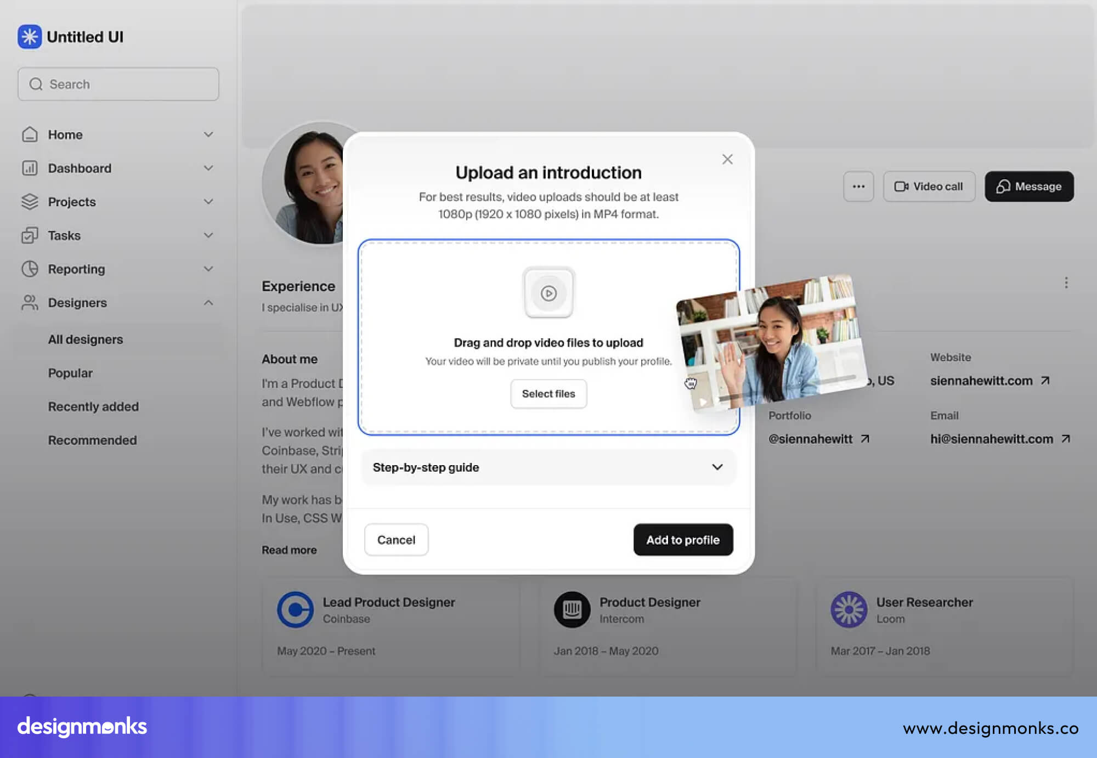Screen dimensions: 1097x758
Task: Click the Designers people icon
Action: point(30,303)
